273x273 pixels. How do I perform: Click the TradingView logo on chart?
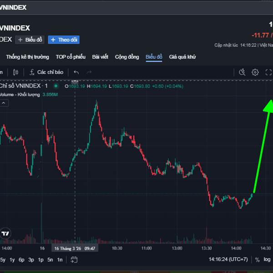click(x=5, y=233)
